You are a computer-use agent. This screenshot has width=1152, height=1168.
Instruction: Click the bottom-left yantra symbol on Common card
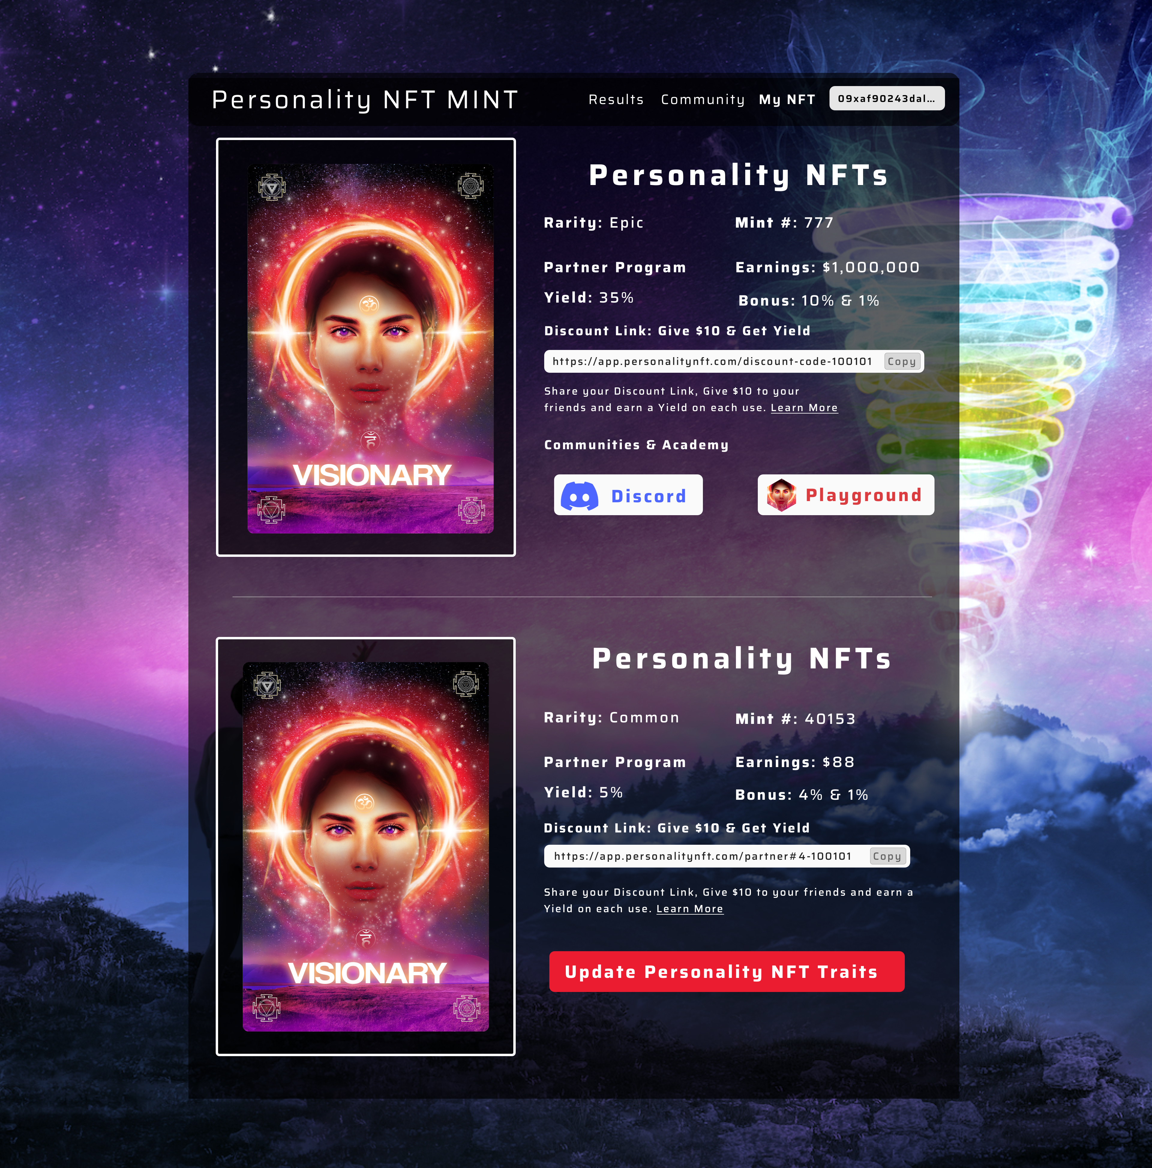tap(267, 1007)
